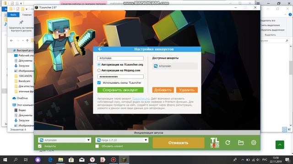Open the TLauncher settings gear icon
293x164 pixels.
254,143
